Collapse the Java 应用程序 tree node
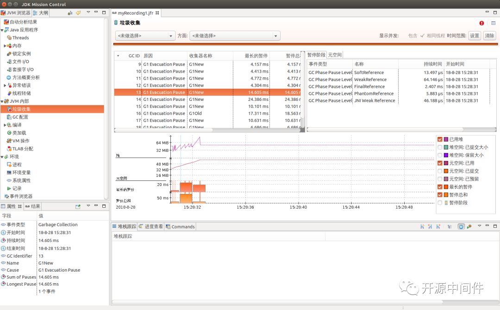 pos(2,30)
